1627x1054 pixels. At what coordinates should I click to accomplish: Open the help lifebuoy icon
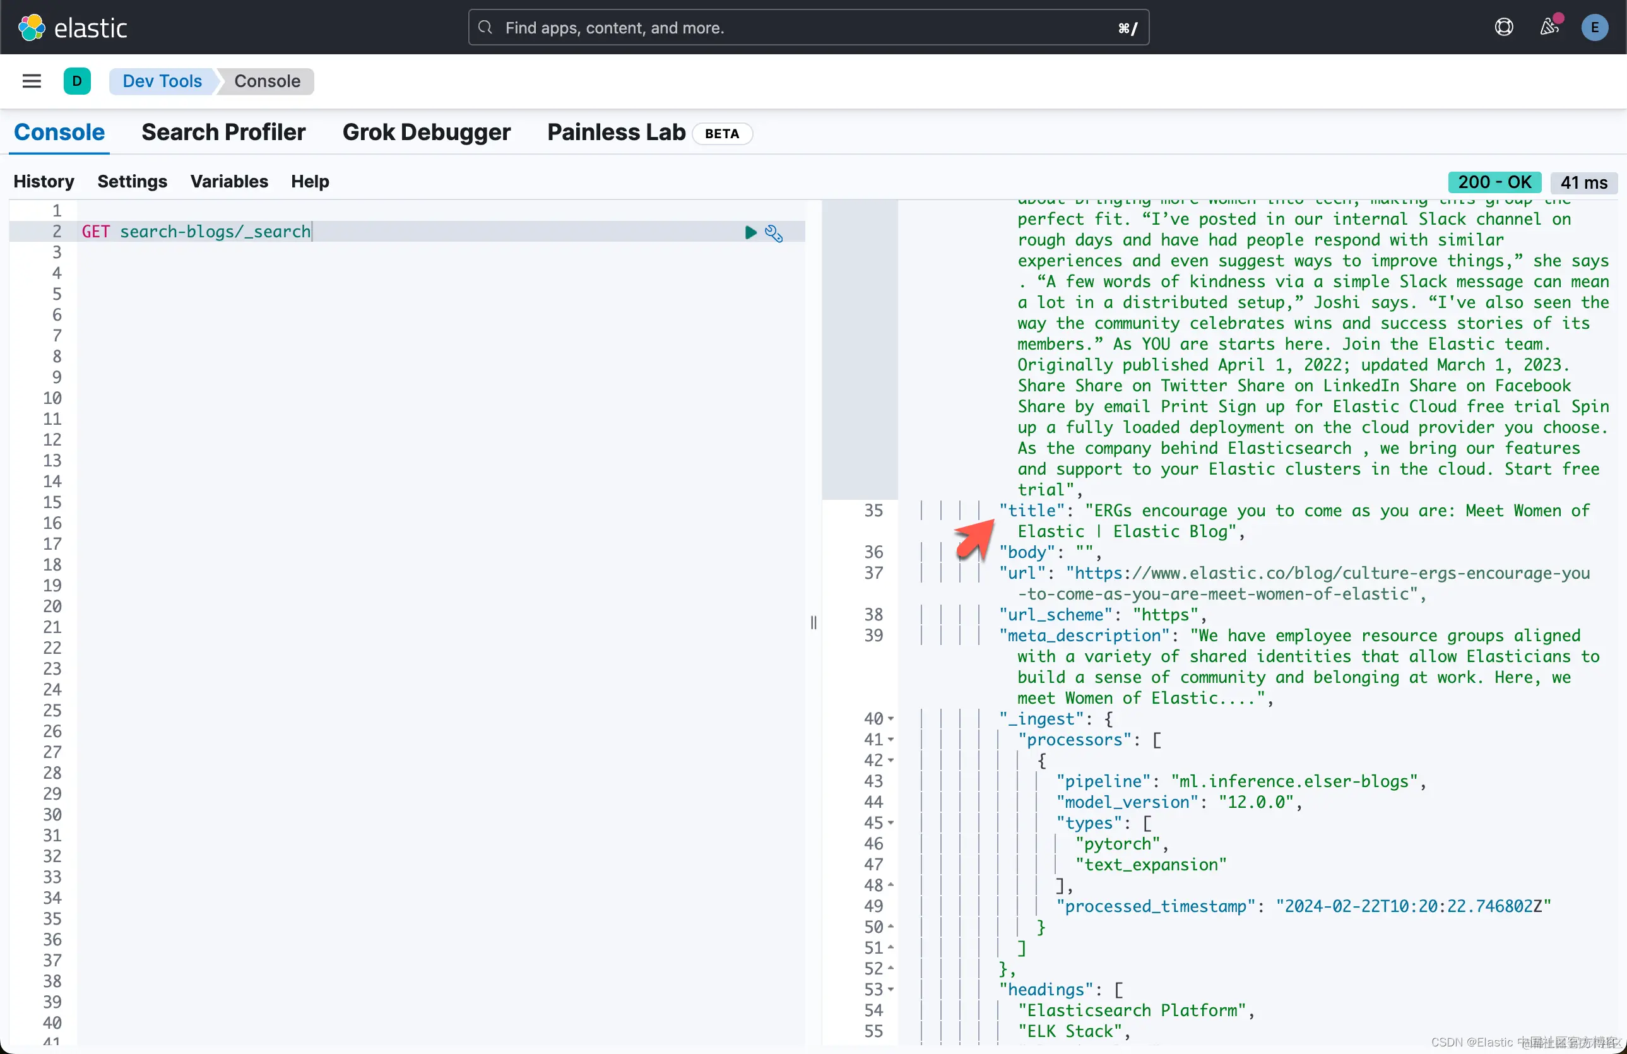tap(1503, 27)
